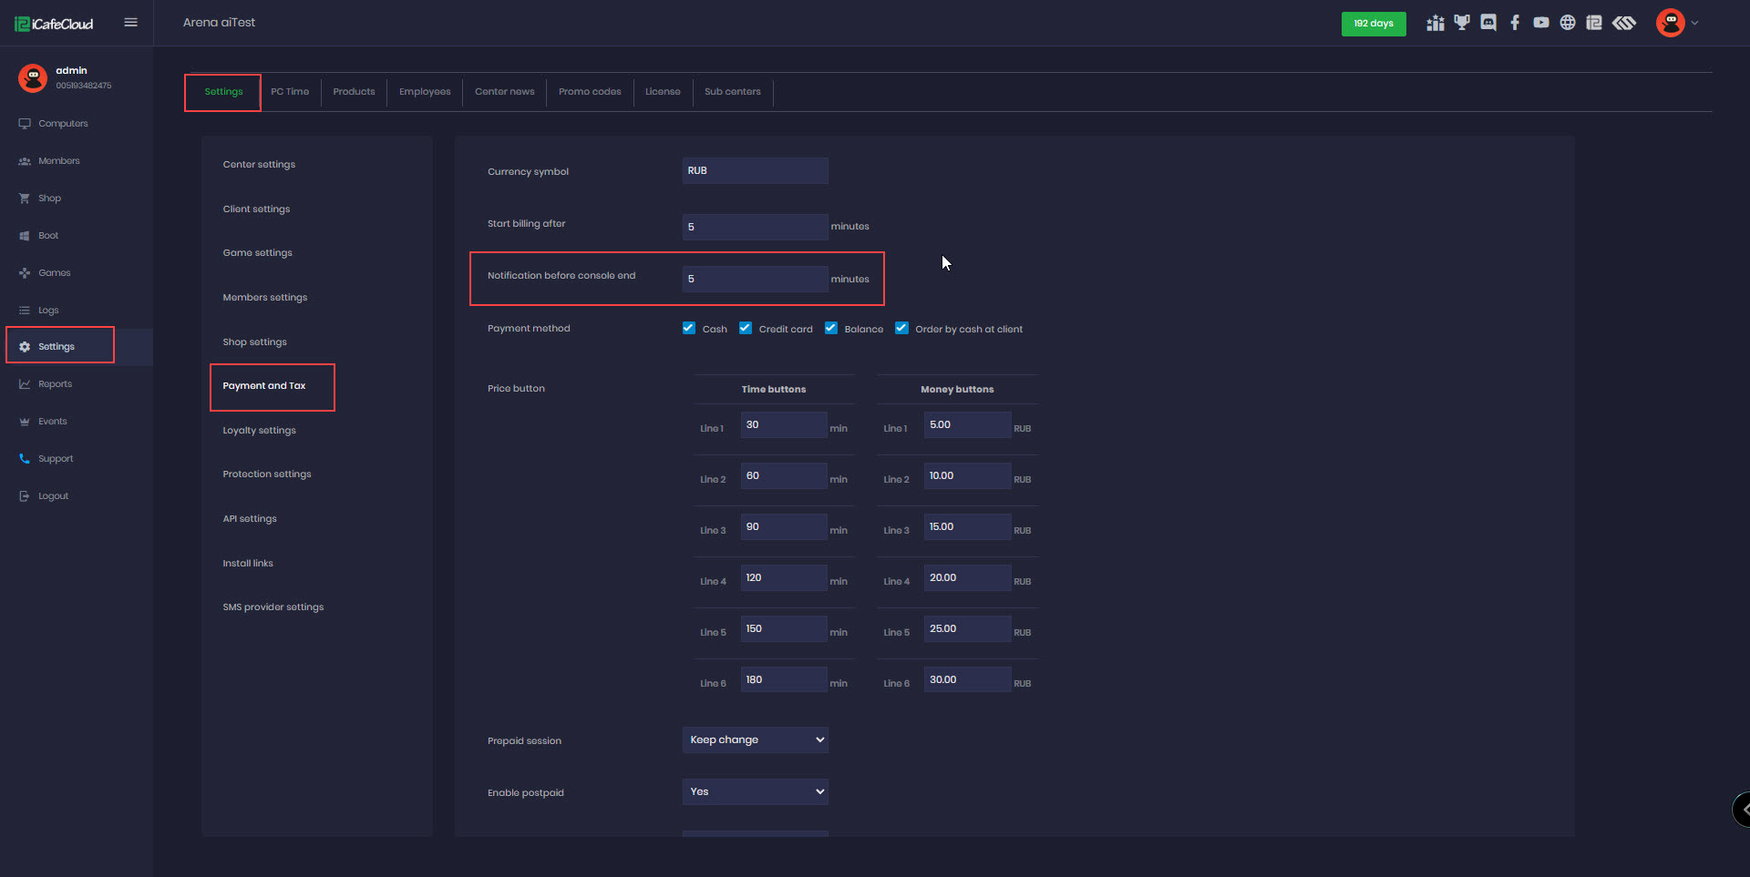1750x877 pixels.
Task: Switch to the Center news tab
Action: tap(505, 92)
